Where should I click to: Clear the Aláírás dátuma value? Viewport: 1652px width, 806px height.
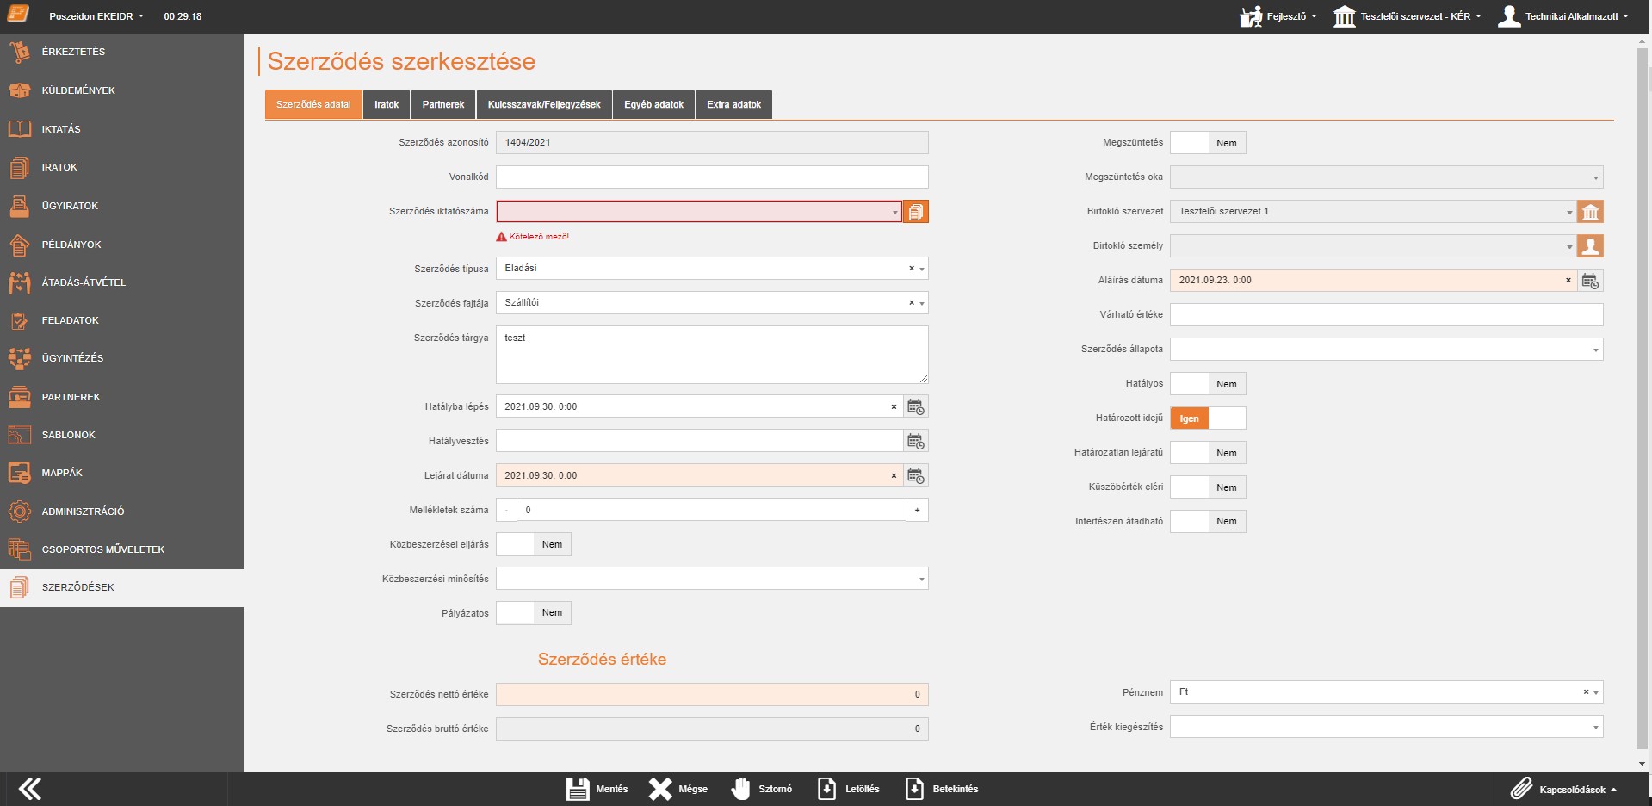tap(1568, 280)
